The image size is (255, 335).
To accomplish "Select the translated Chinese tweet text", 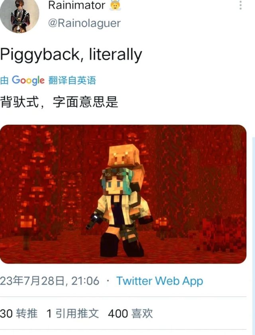I will [59, 102].
